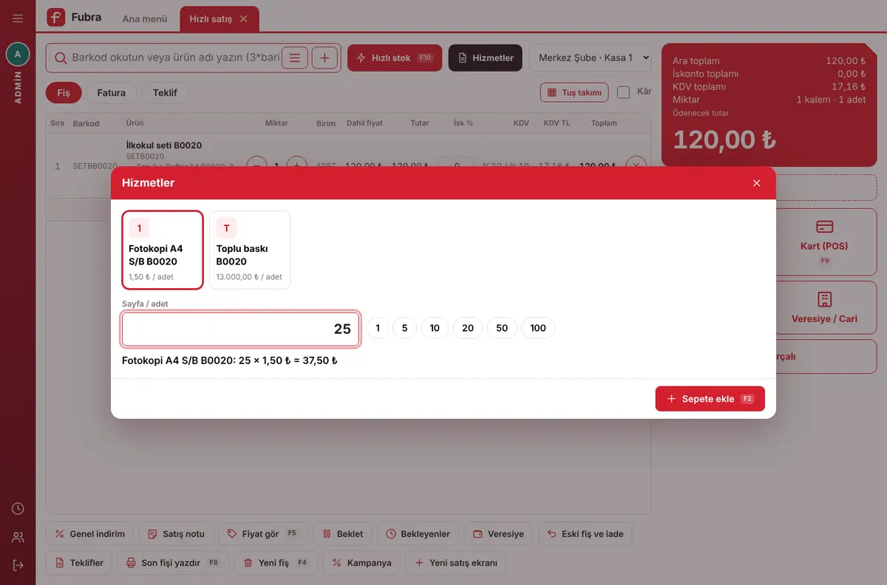Click the İlkokul seti B0020 product name
The height and width of the screenshot is (585, 887).
pos(164,146)
